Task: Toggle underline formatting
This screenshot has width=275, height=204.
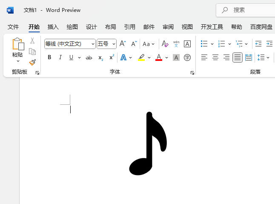Action: click(x=71, y=57)
